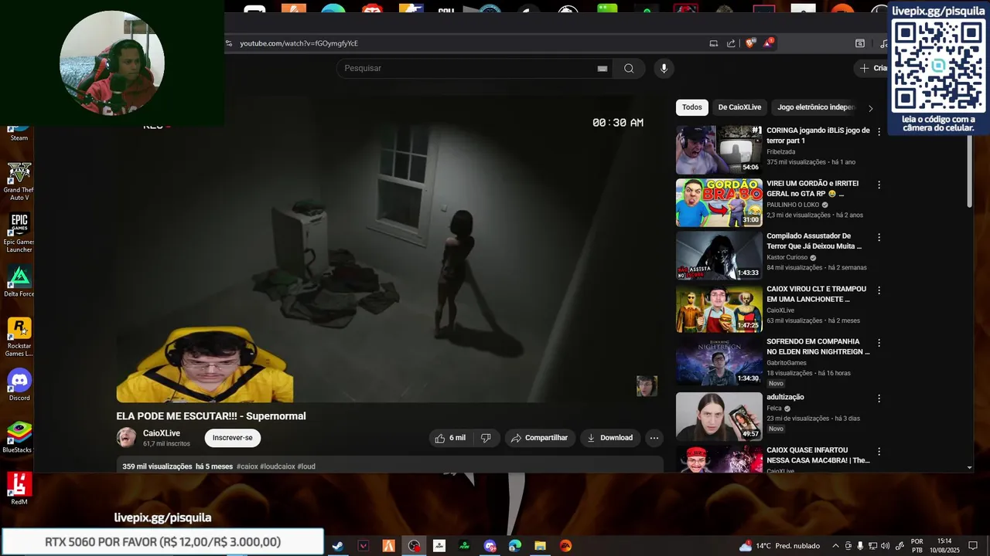Click the CaioXLive channel avatar
The image size is (990, 556).
pos(126,438)
